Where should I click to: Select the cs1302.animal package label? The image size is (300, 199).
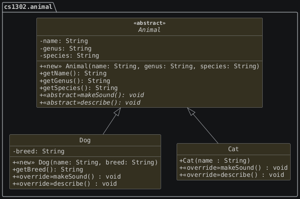(x=28, y=7)
